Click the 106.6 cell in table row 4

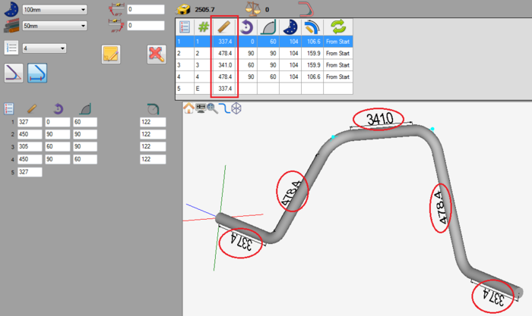[312, 77]
